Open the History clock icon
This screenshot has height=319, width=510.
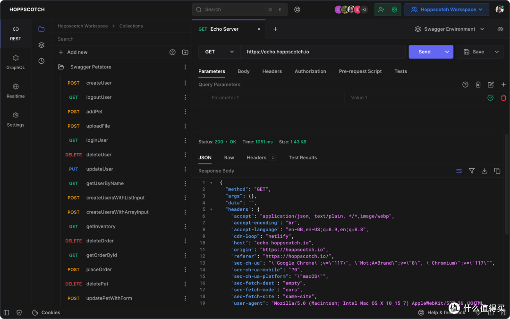[41, 61]
